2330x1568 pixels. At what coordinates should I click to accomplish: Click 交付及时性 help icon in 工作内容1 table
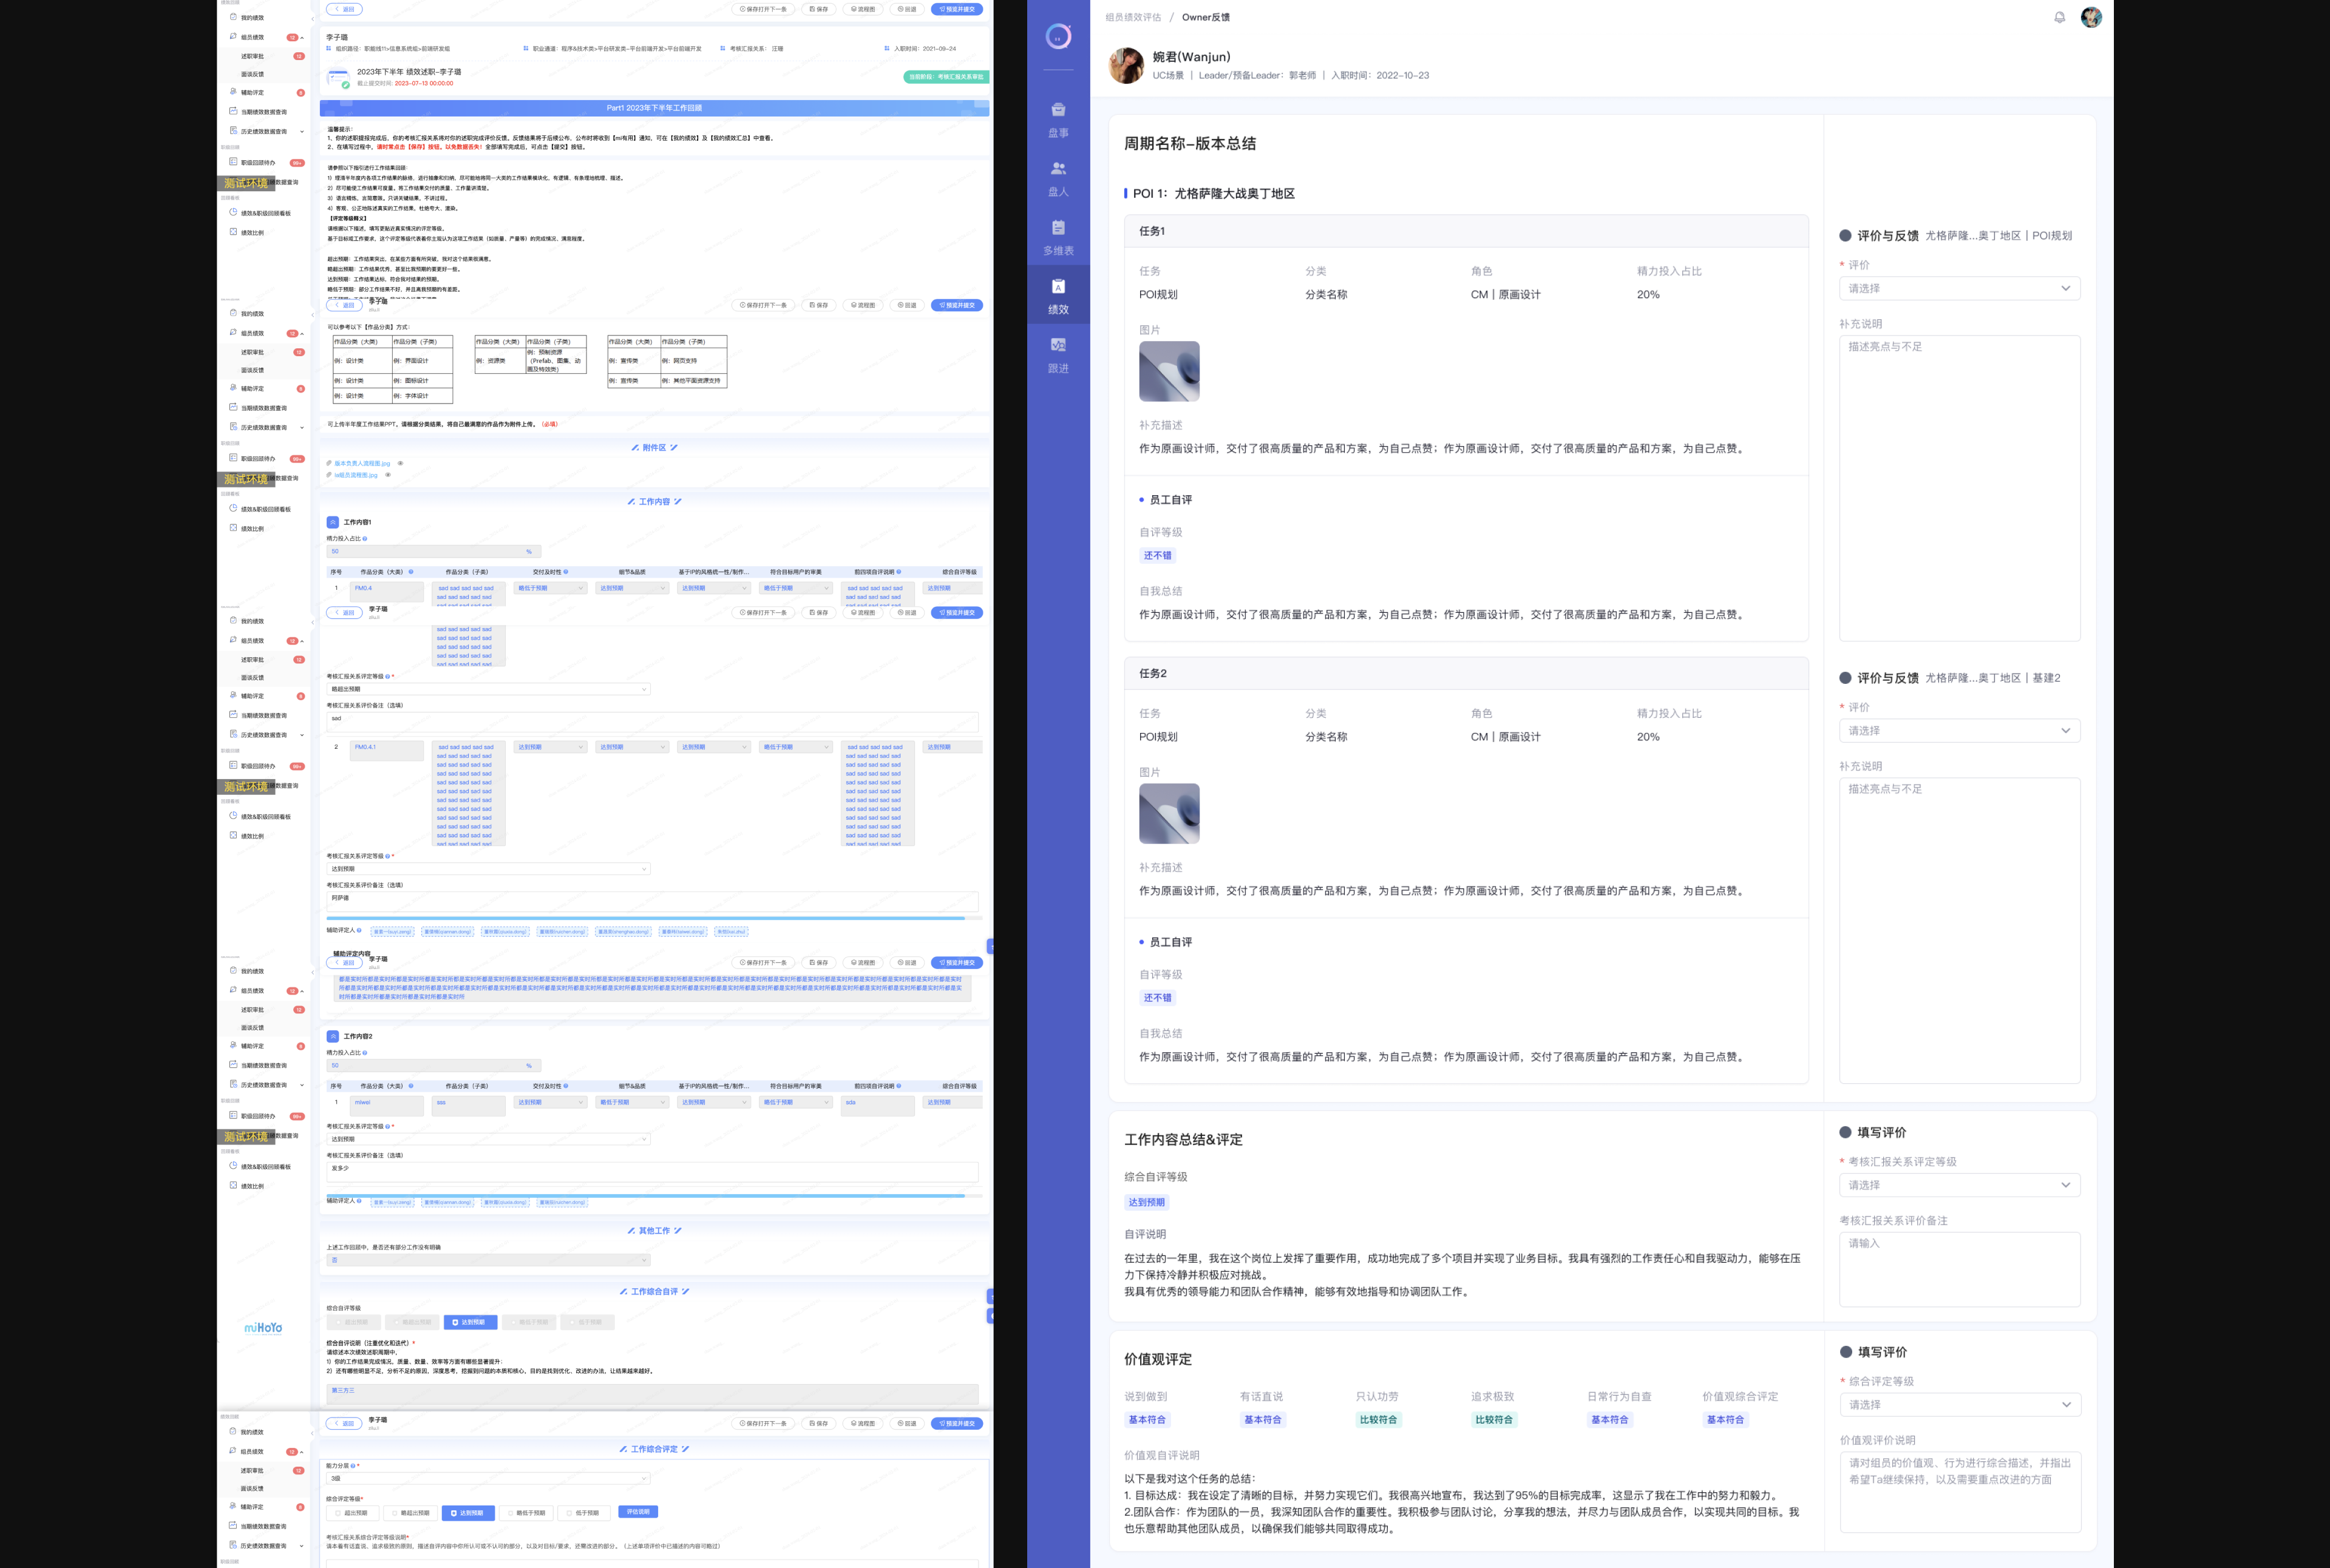click(565, 572)
